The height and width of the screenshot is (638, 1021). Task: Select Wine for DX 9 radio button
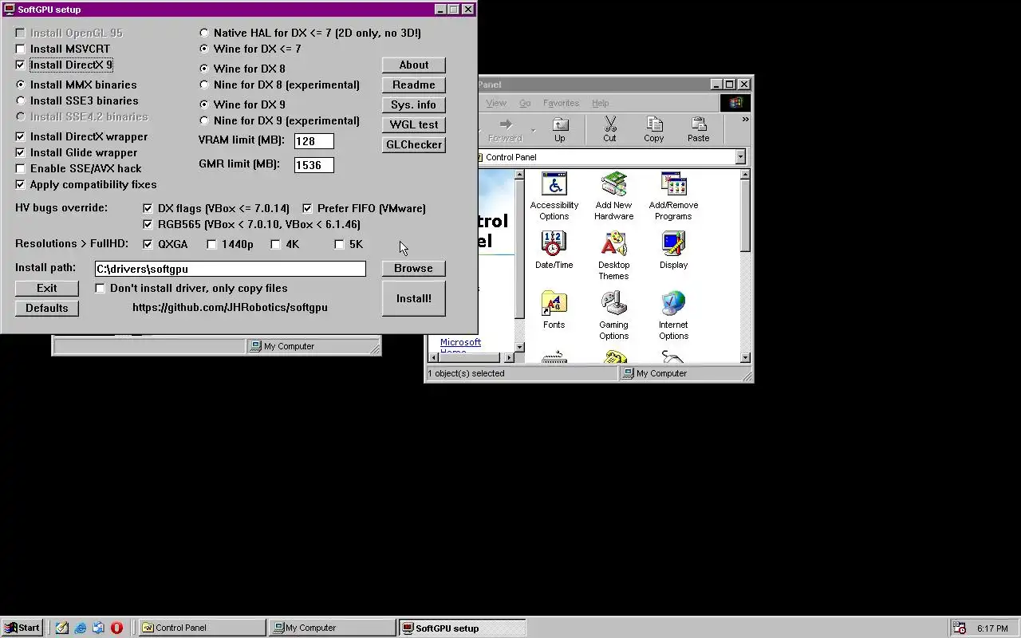coord(204,104)
